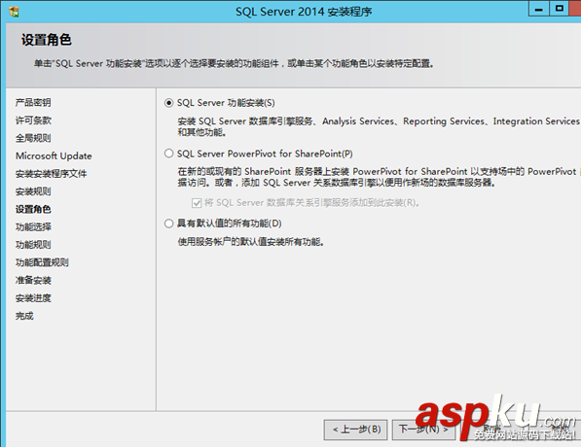This screenshot has width=581, height=447.
Task: Select the 安装进度 step in sidebar
Action: (33, 298)
